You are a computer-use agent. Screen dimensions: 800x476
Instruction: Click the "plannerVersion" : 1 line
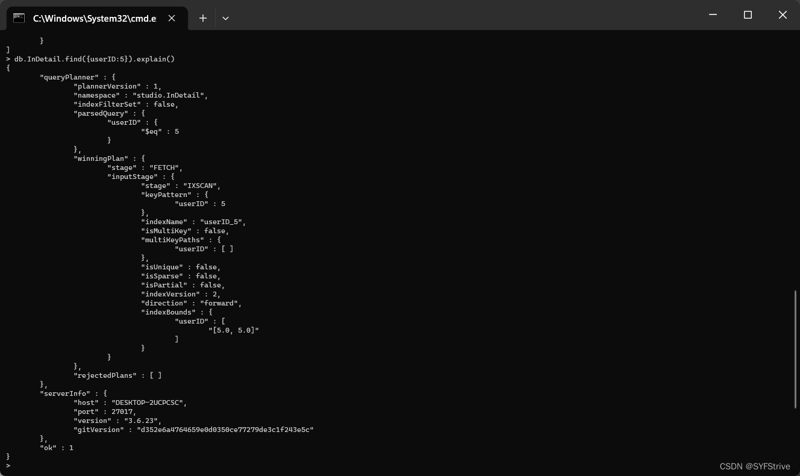click(x=117, y=86)
